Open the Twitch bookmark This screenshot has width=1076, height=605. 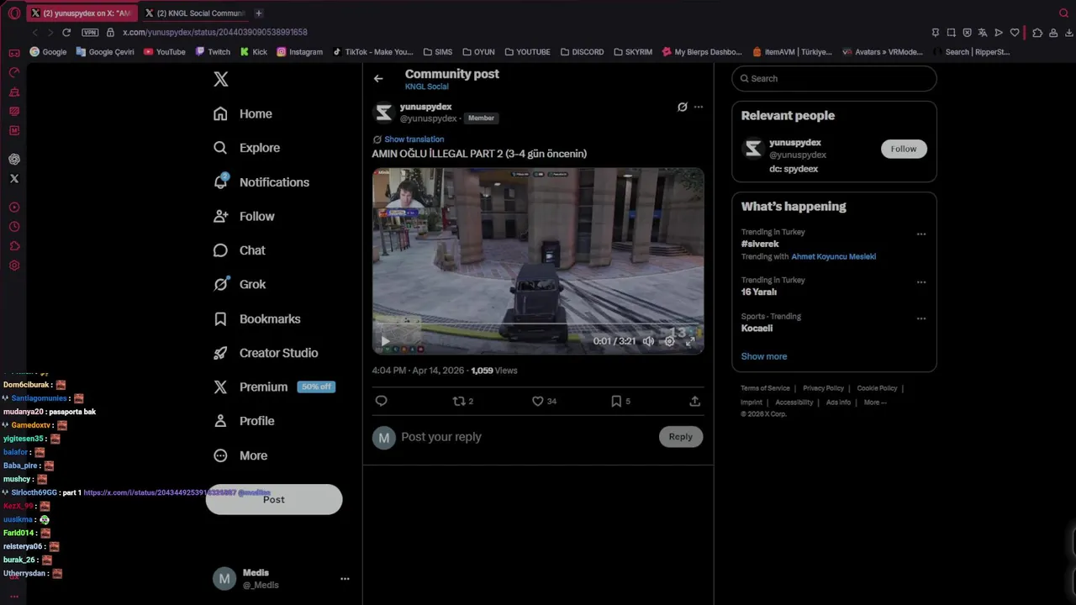[213, 52]
